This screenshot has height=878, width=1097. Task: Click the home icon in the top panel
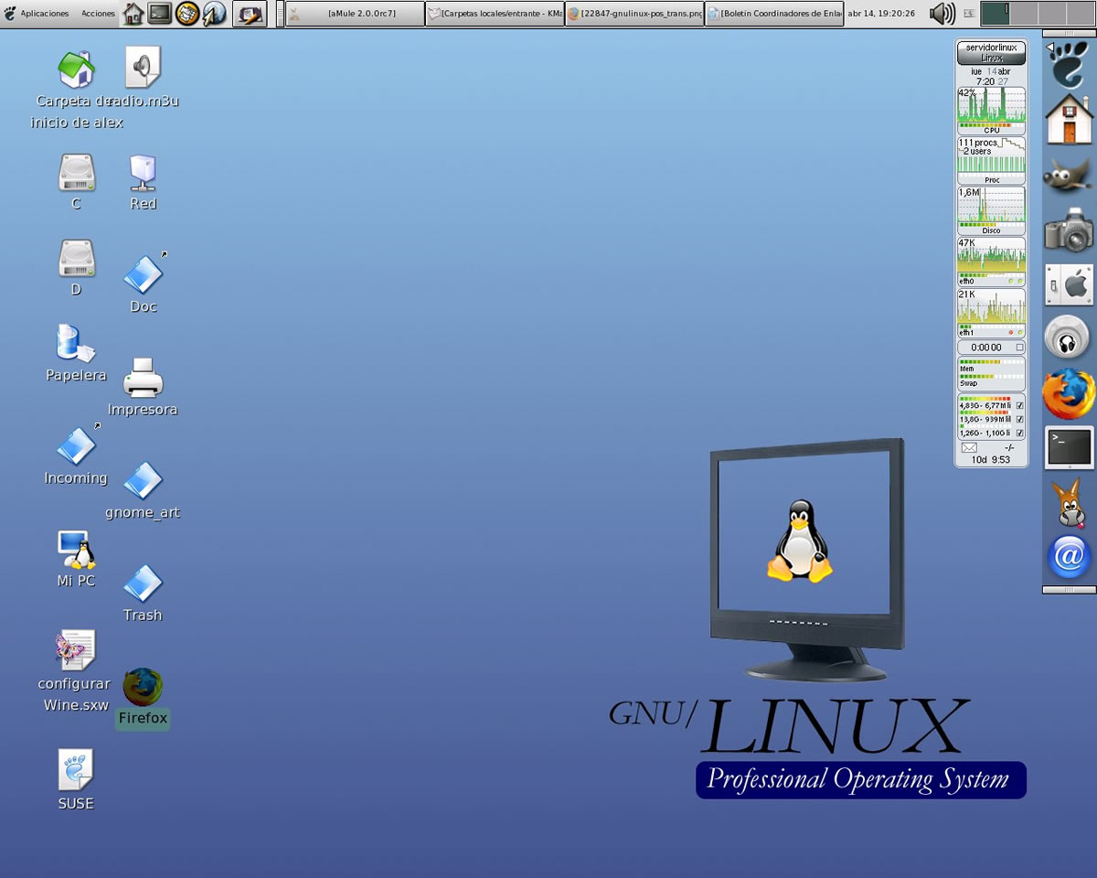click(x=132, y=14)
